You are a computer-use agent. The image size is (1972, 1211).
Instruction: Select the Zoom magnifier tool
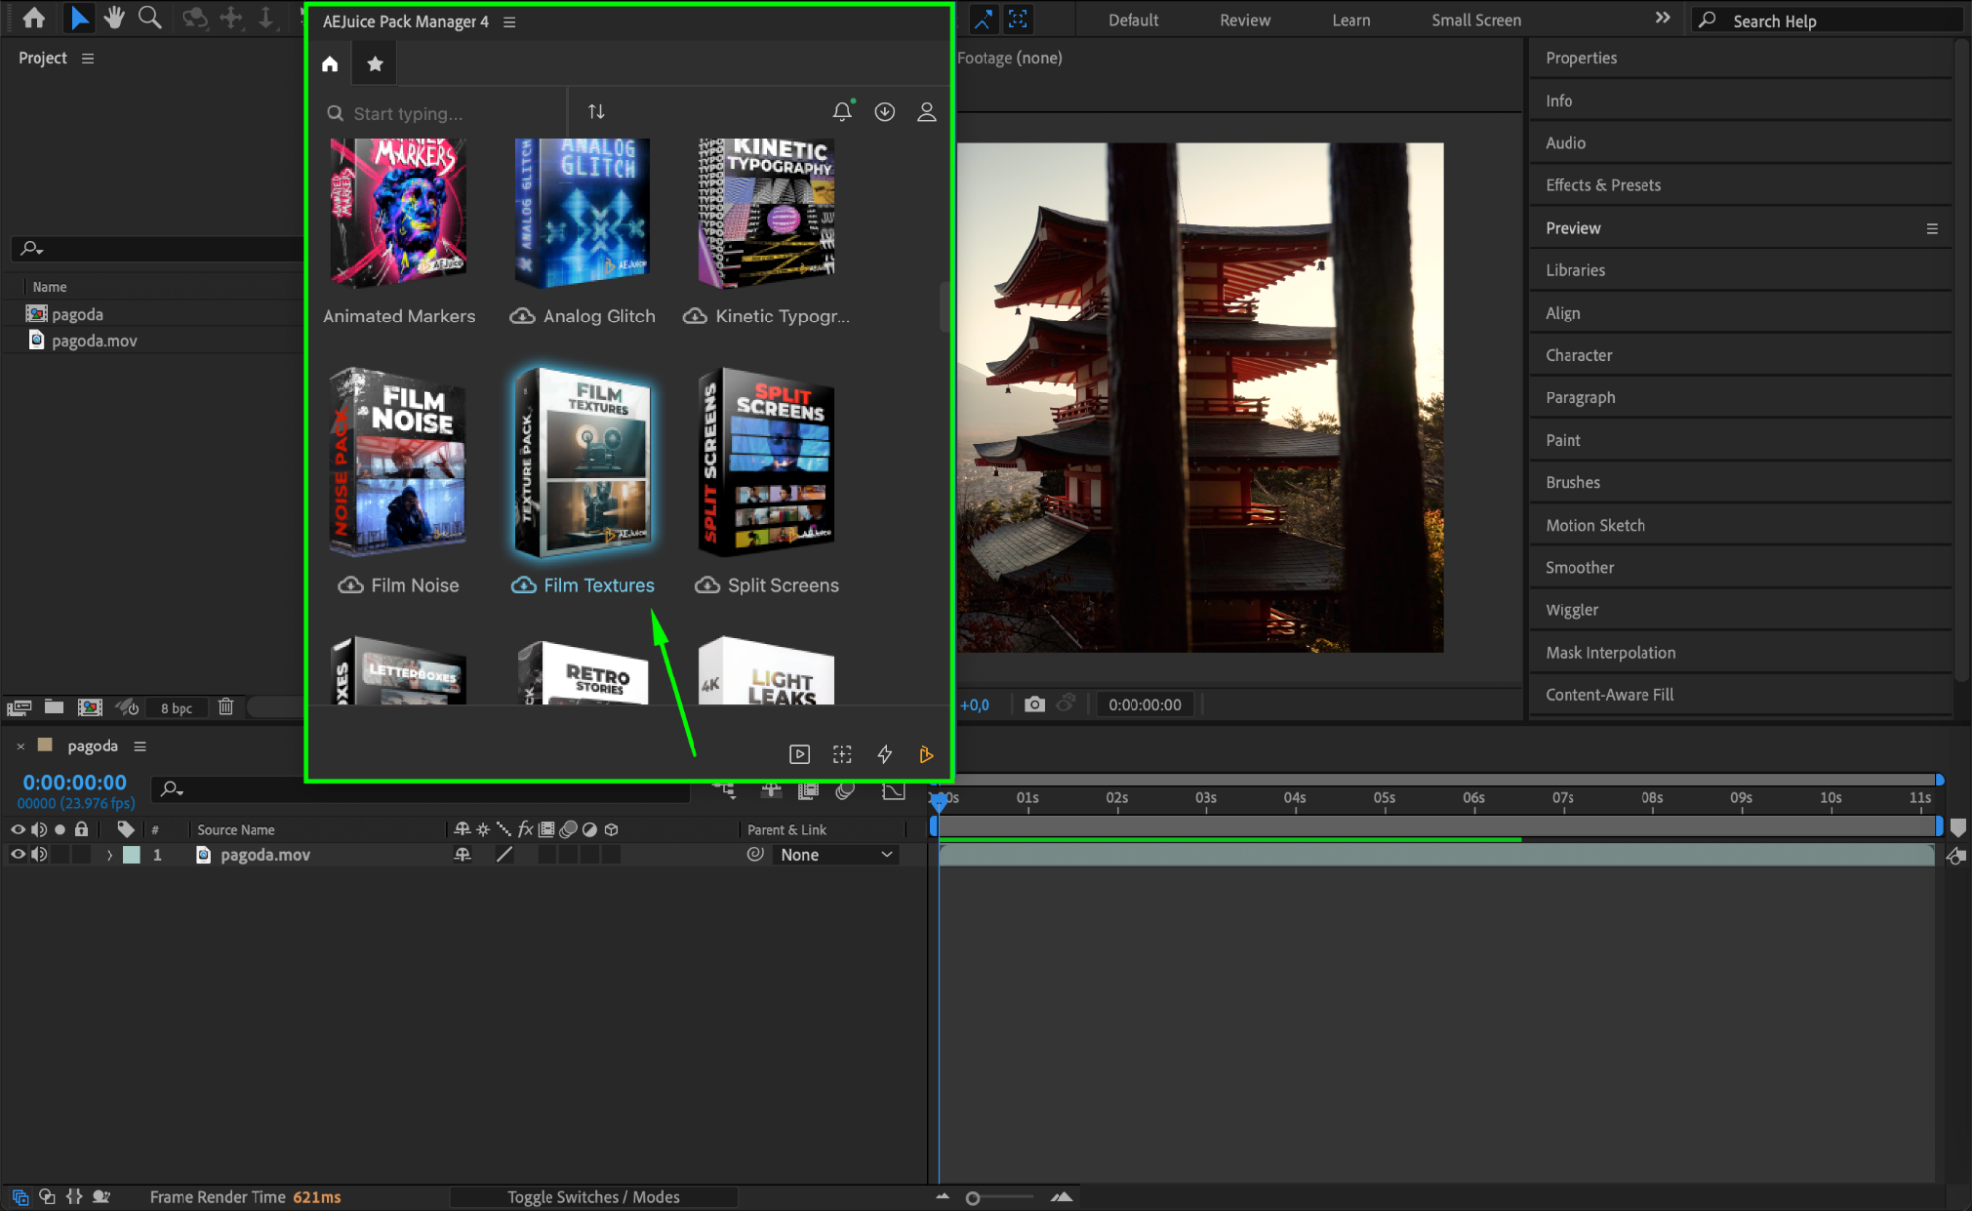[150, 17]
